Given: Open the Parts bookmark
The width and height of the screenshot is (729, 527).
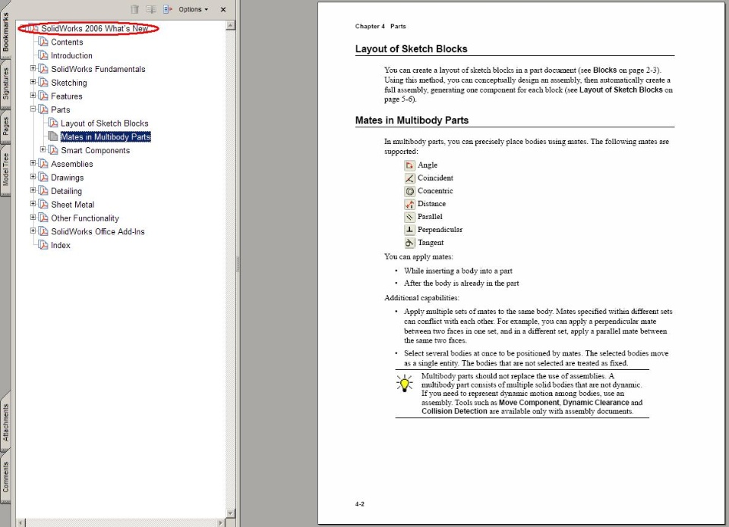Looking at the screenshot, I should pyautogui.click(x=61, y=110).
